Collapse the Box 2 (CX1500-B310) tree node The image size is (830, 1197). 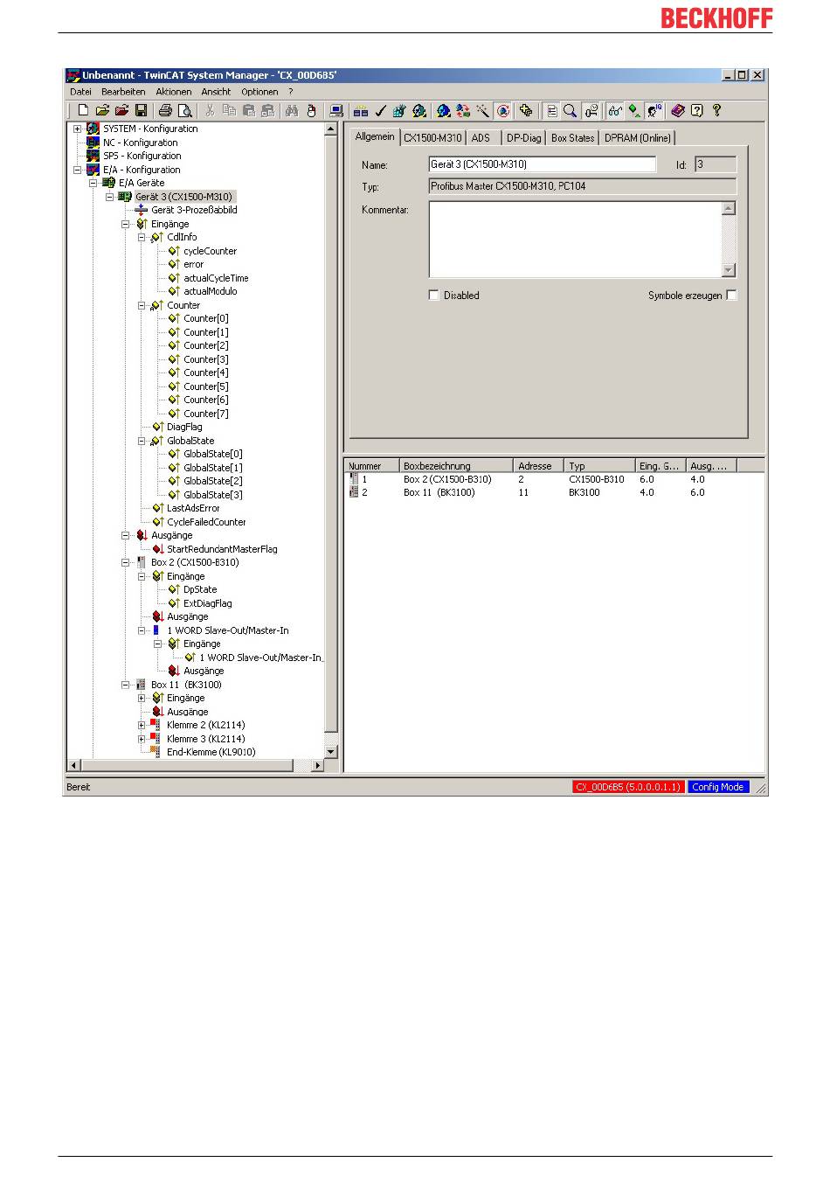(x=126, y=562)
